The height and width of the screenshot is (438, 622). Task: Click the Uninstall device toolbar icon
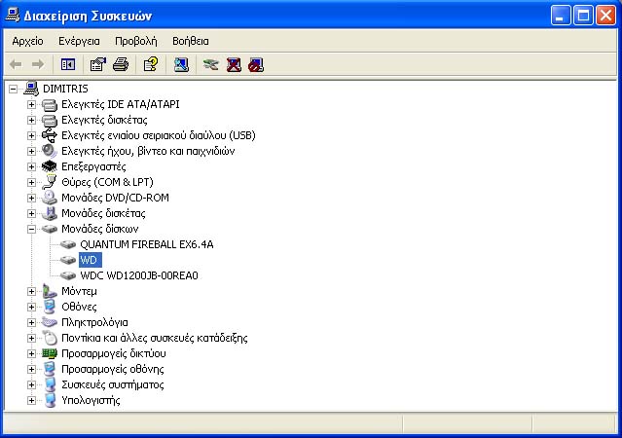point(234,64)
